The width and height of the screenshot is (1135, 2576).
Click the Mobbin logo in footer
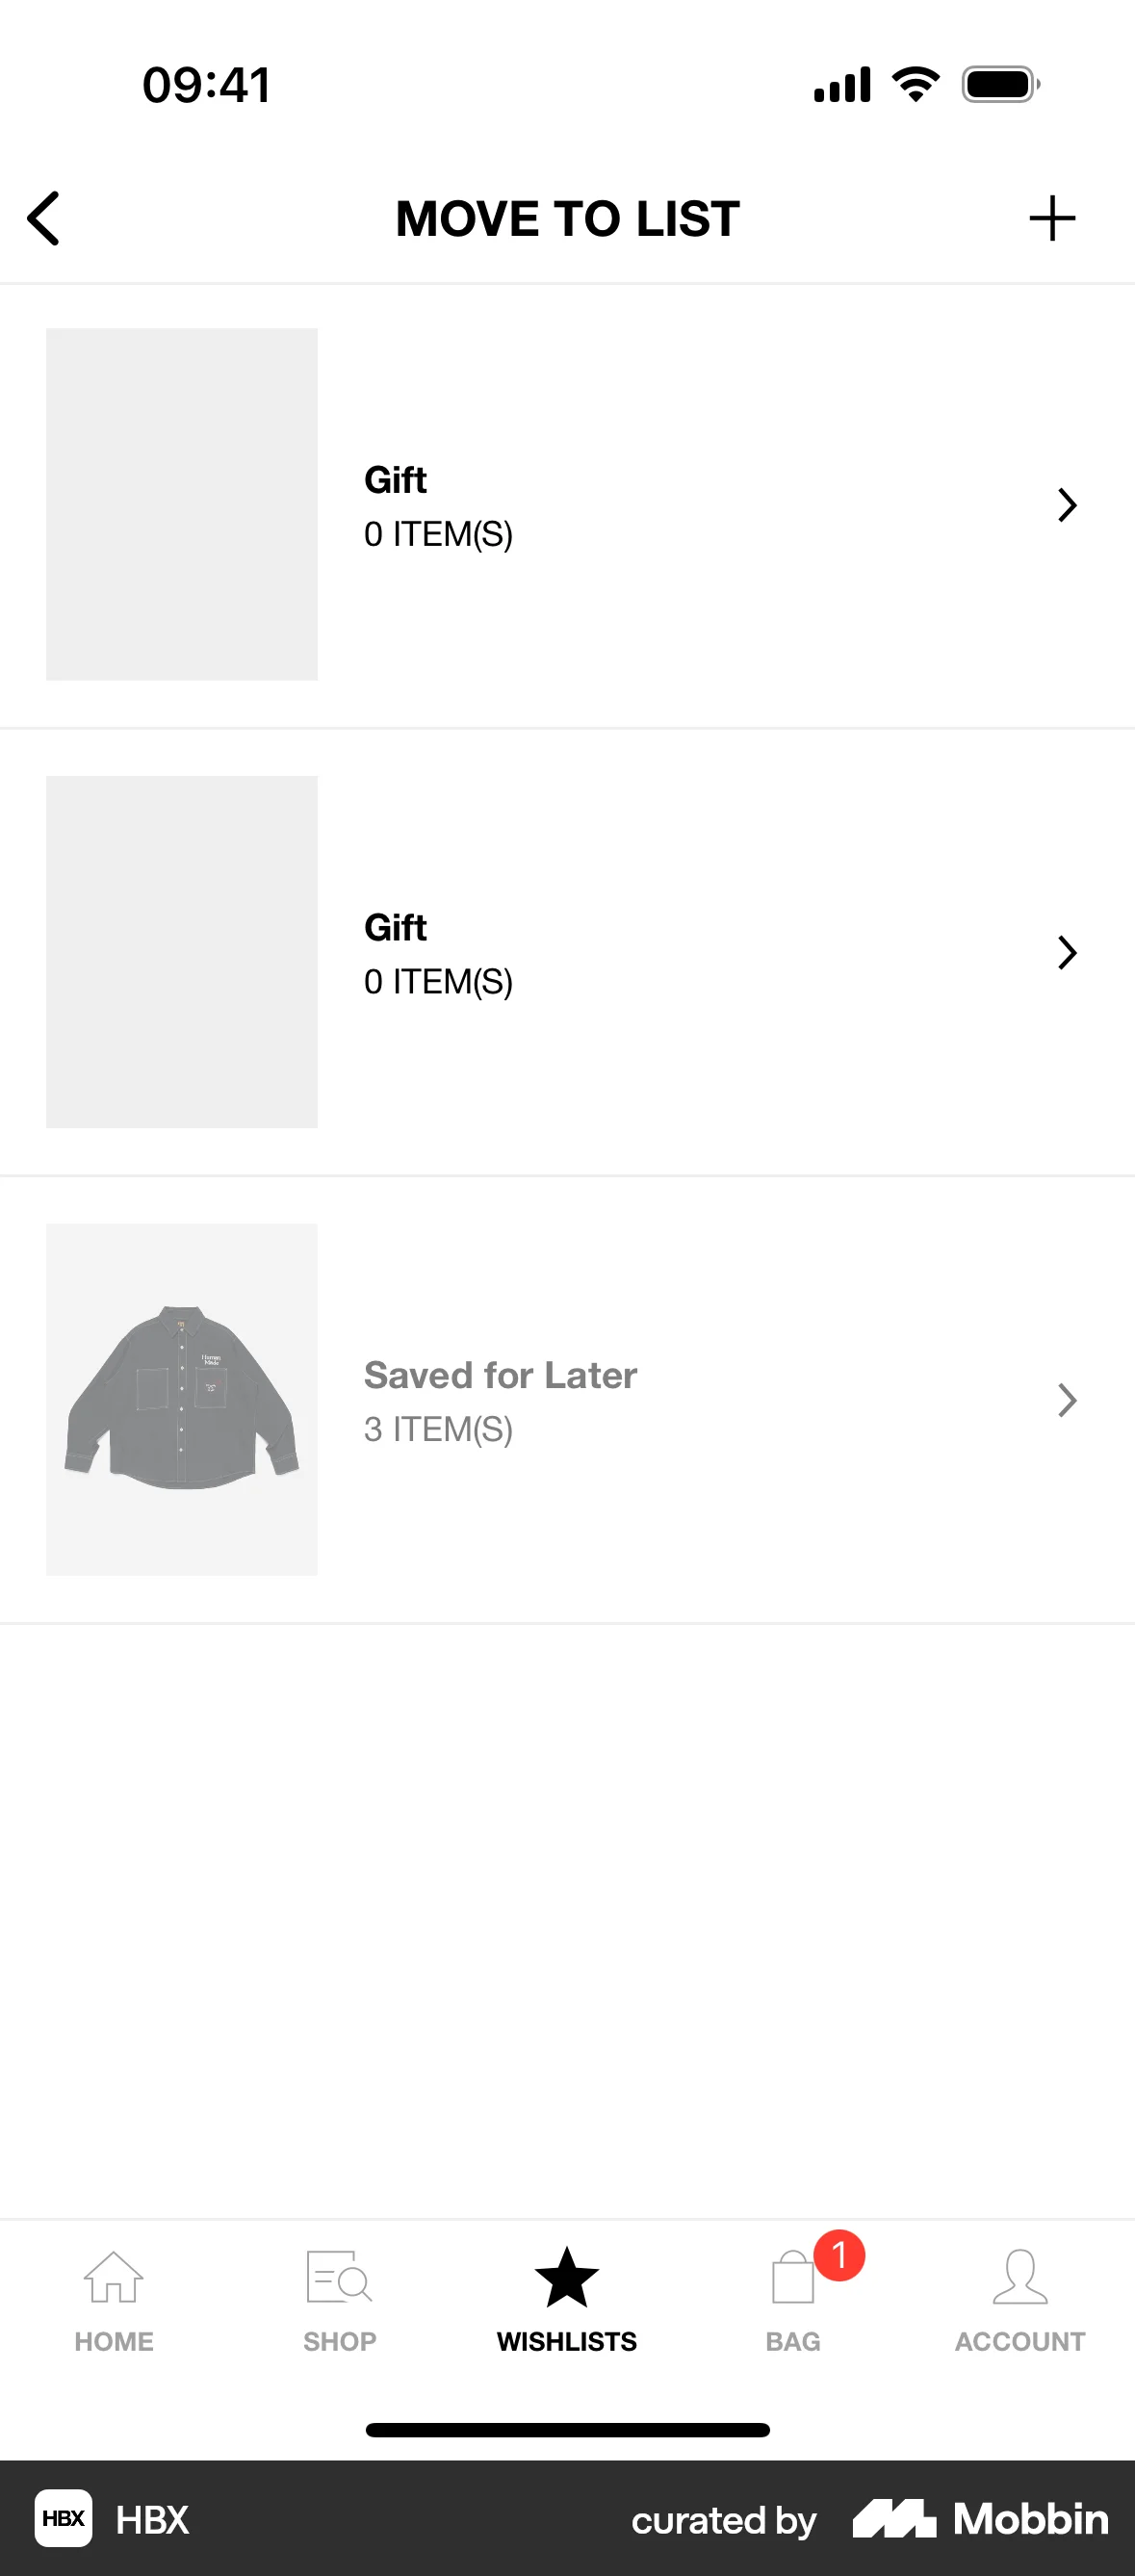981,2518
